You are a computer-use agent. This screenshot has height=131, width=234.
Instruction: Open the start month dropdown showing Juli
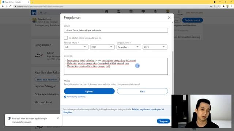tap(76, 47)
